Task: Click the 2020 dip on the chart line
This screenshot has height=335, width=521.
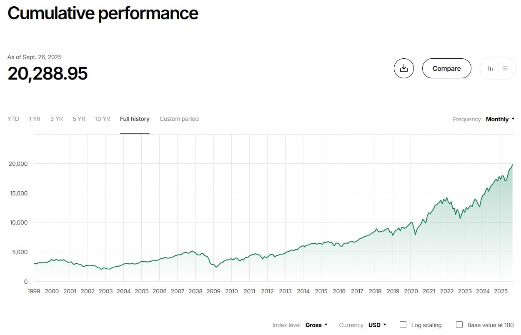Action: (x=415, y=235)
